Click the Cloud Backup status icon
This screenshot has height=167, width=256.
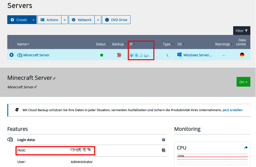(119, 55)
